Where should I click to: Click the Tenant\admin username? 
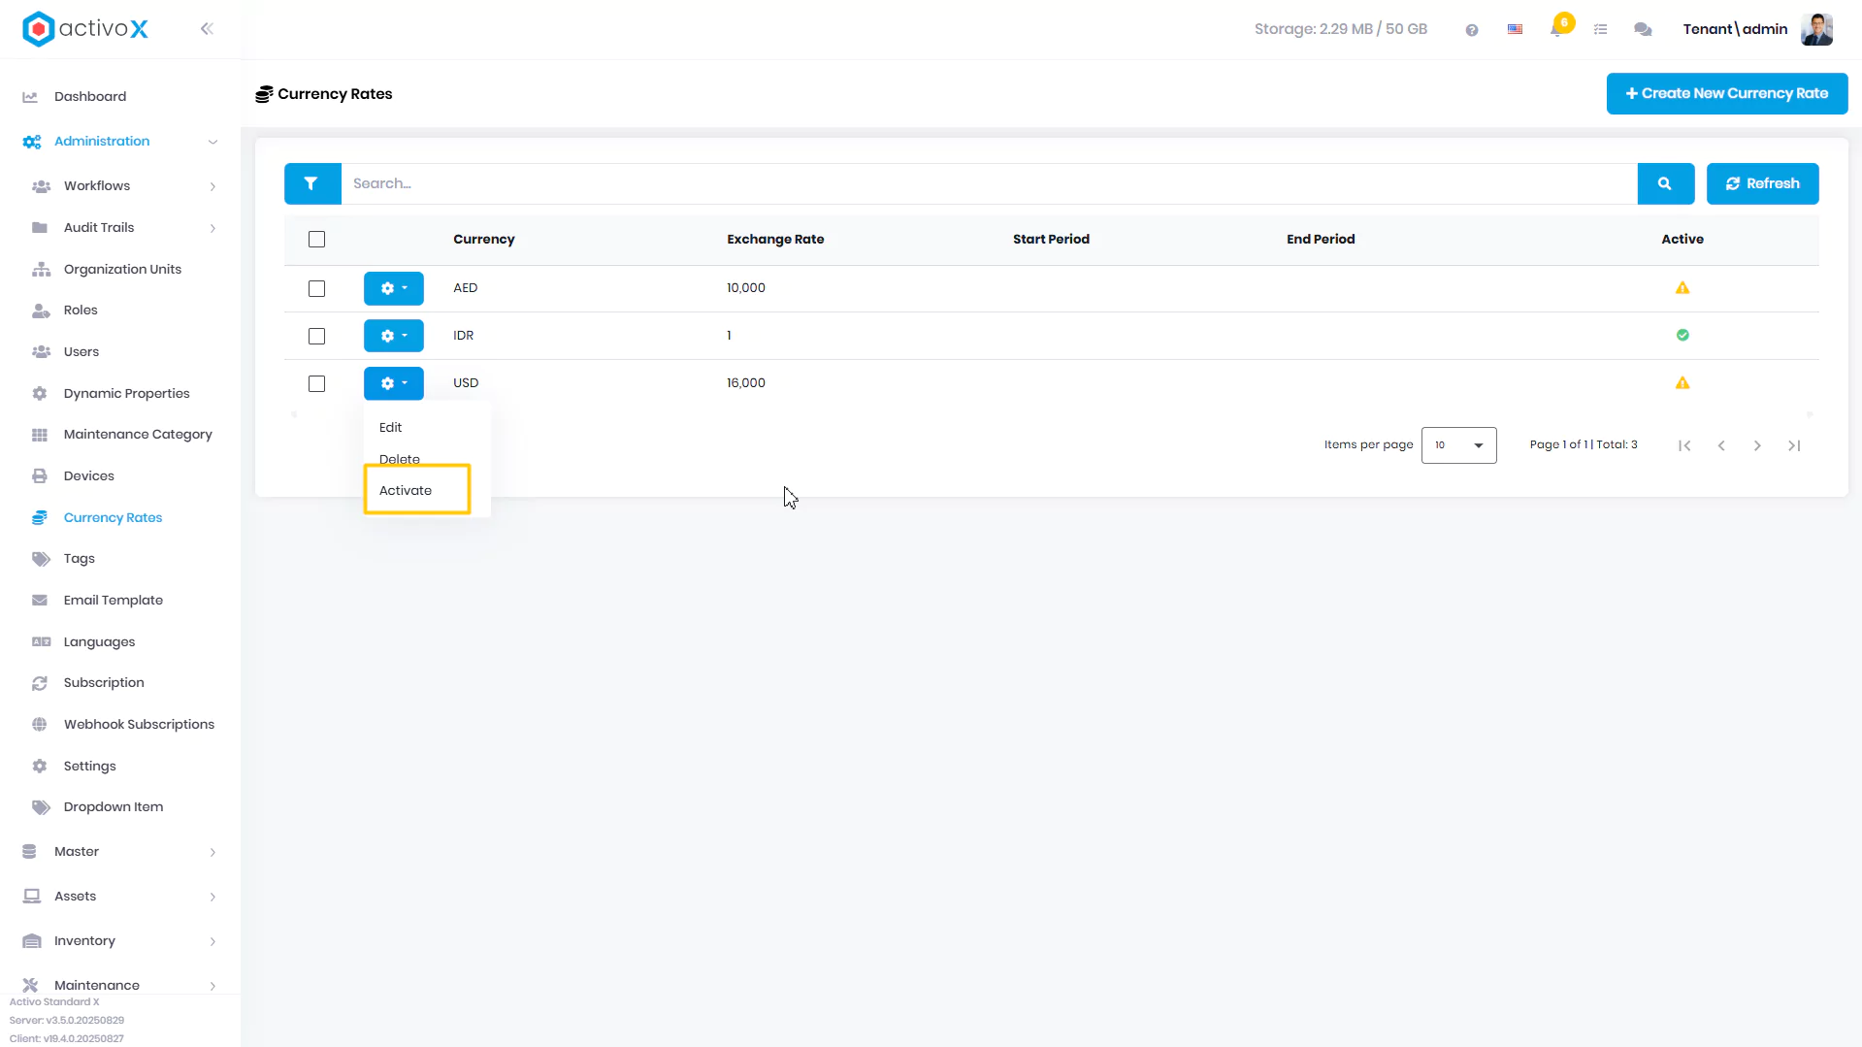pos(1735,29)
